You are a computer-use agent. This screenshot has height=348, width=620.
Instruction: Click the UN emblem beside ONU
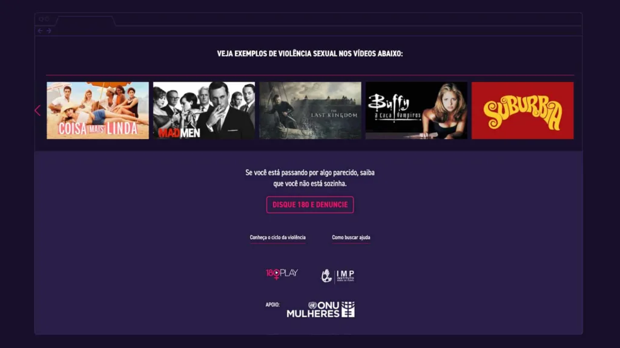[312, 305]
